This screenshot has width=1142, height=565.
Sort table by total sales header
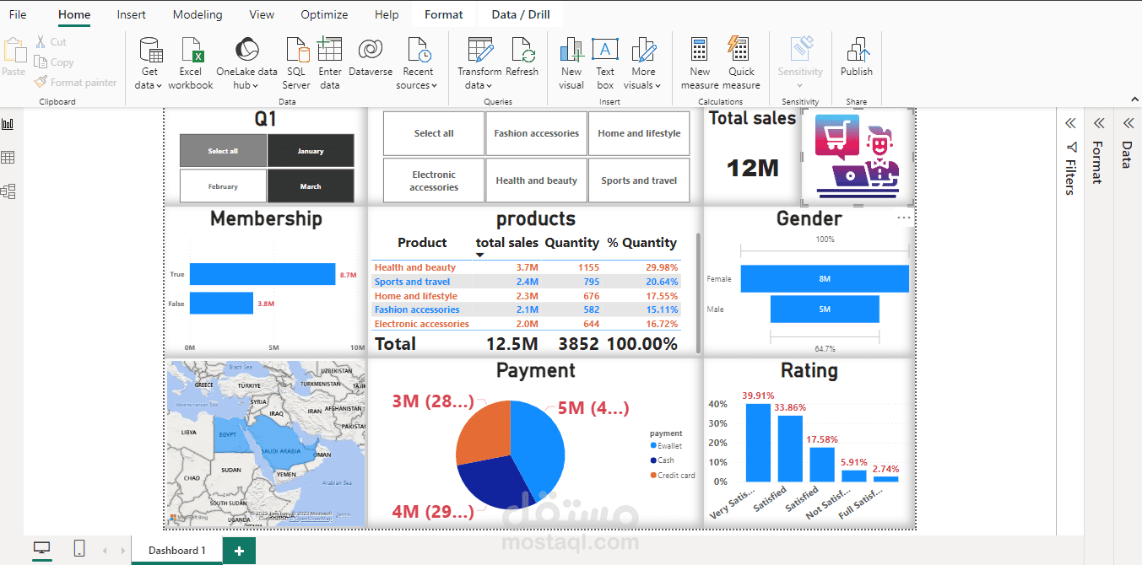pos(506,243)
